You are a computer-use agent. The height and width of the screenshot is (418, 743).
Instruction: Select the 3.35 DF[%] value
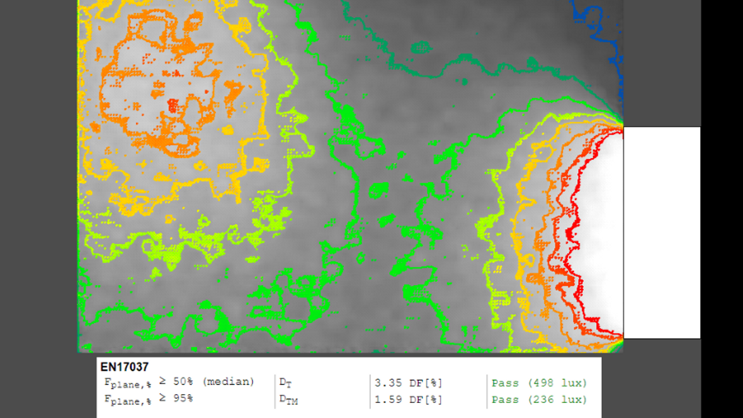pyautogui.click(x=408, y=383)
